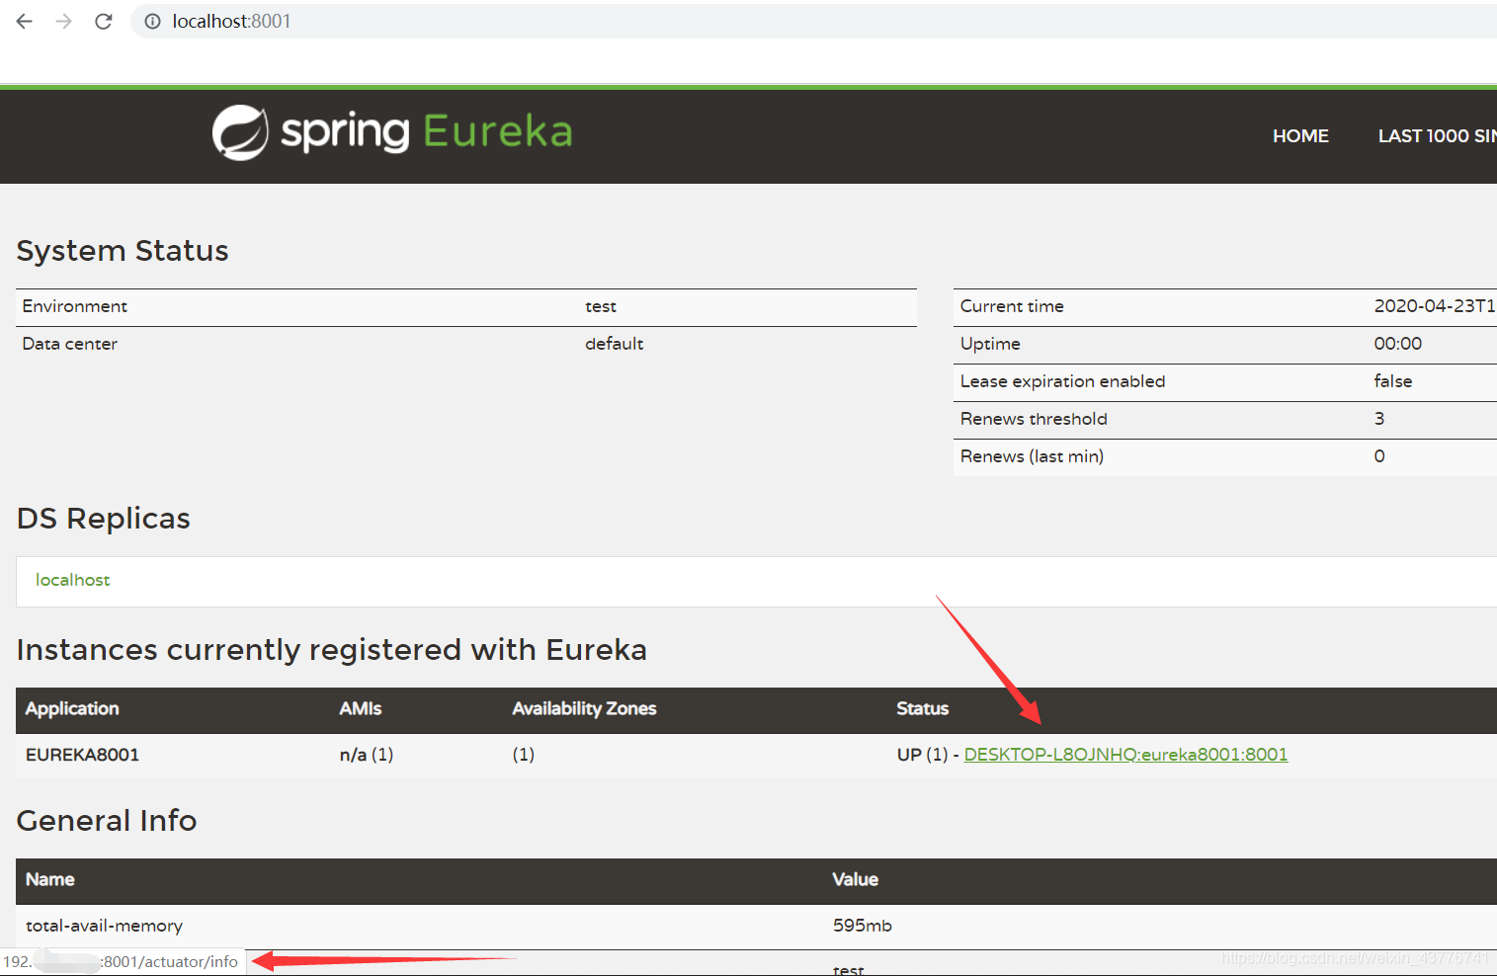Select the Renews threshold label

(x=1034, y=419)
